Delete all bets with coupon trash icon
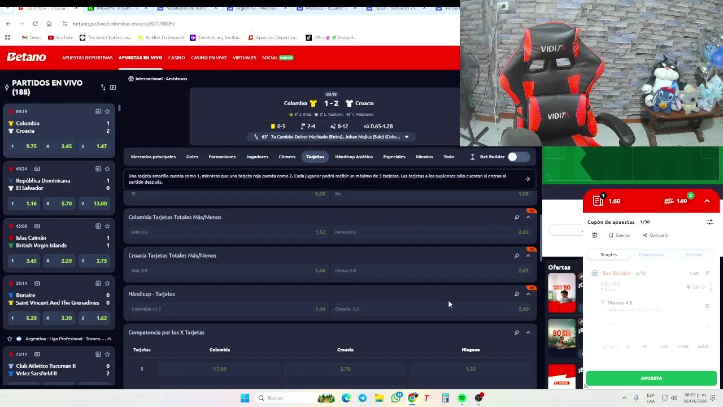The width and height of the screenshot is (723, 407). 594,235
